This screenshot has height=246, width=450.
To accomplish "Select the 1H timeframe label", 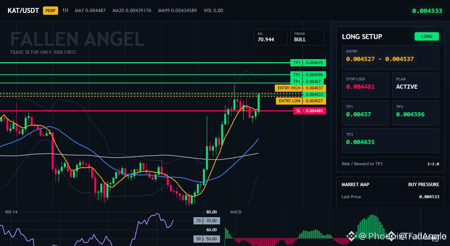I will pyautogui.click(x=65, y=10).
